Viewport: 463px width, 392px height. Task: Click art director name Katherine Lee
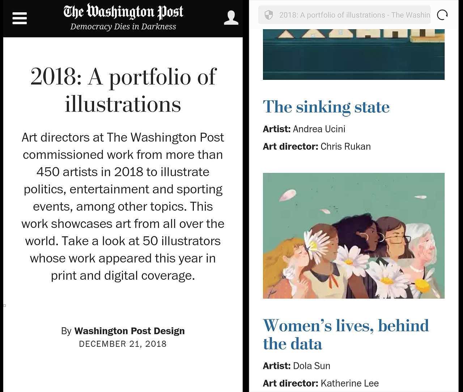pyautogui.click(x=349, y=383)
